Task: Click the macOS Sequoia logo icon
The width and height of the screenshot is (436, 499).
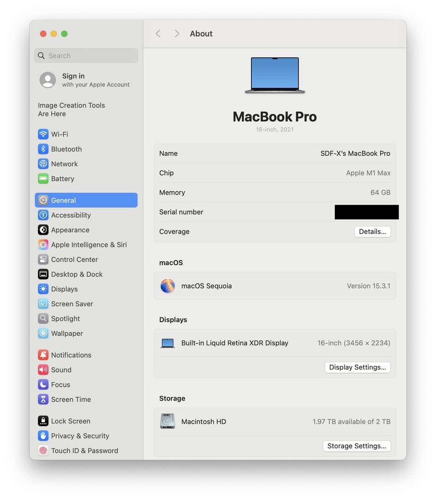Action: [x=167, y=286]
